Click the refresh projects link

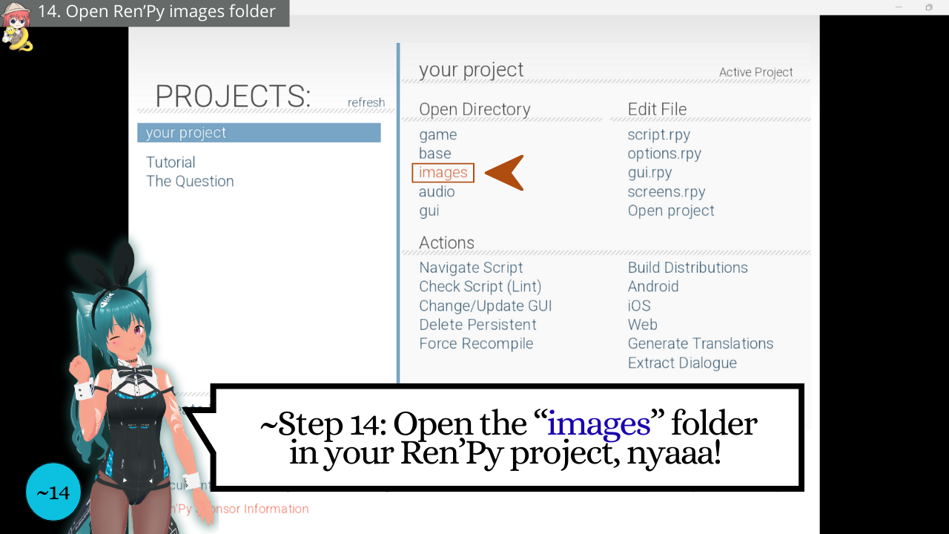pos(366,102)
